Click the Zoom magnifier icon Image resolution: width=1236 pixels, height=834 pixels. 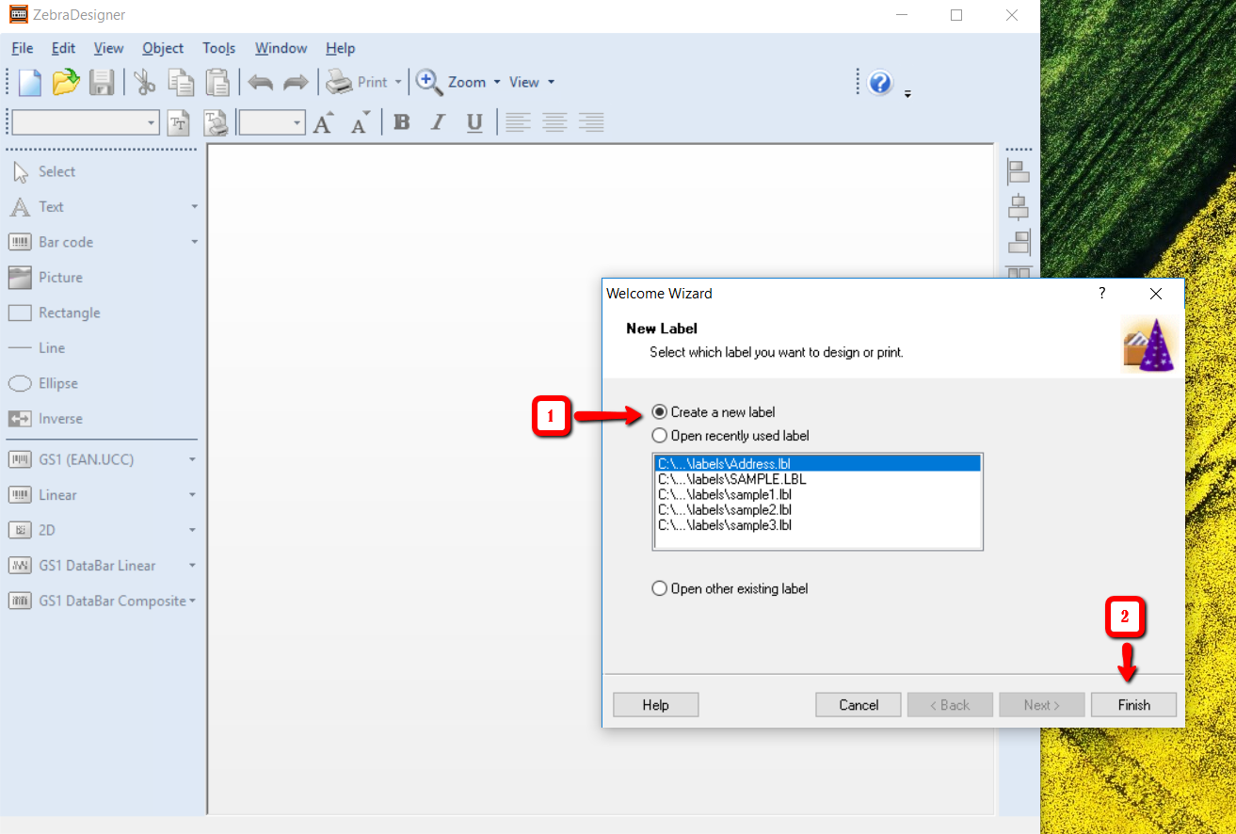tap(429, 83)
